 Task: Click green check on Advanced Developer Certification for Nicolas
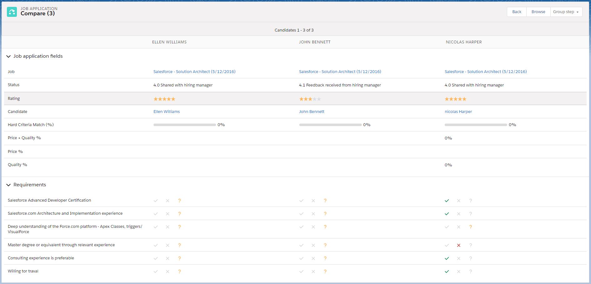447,201
